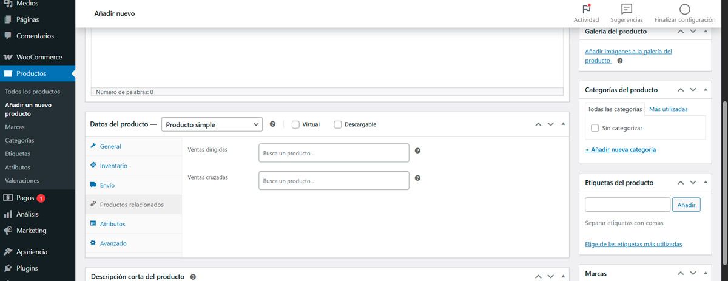Open the Envío product data tab
The width and height of the screenshot is (728, 281).
pyautogui.click(x=133, y=185)
